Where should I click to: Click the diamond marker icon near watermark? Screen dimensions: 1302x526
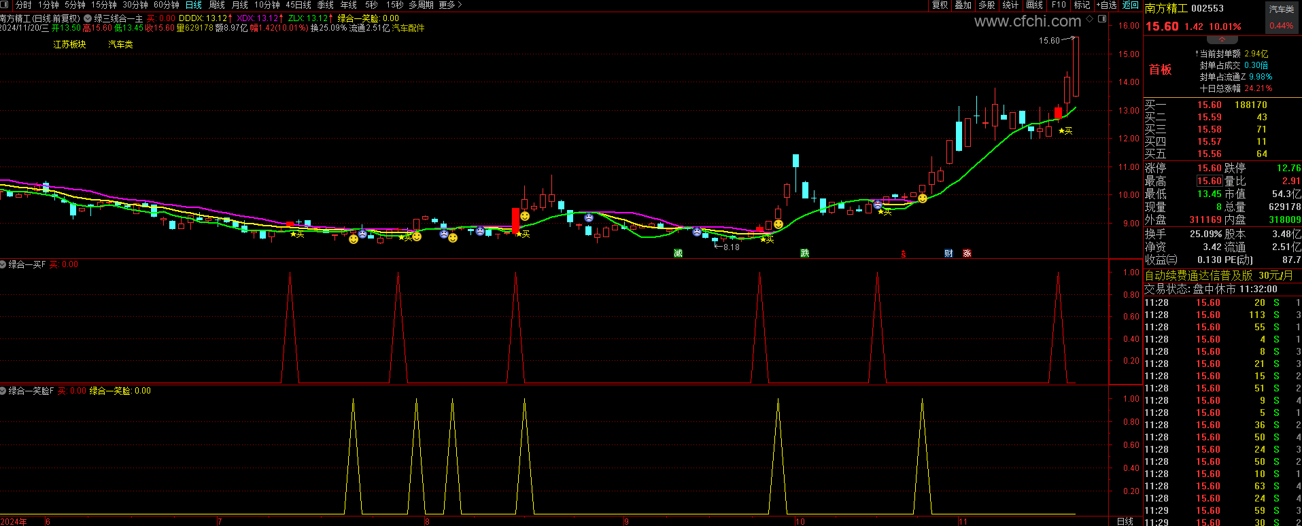point(1089,19)
